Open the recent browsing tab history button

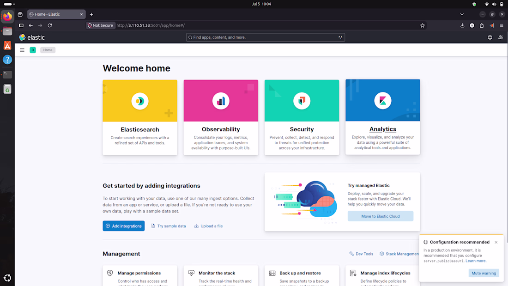pos(20,14)
